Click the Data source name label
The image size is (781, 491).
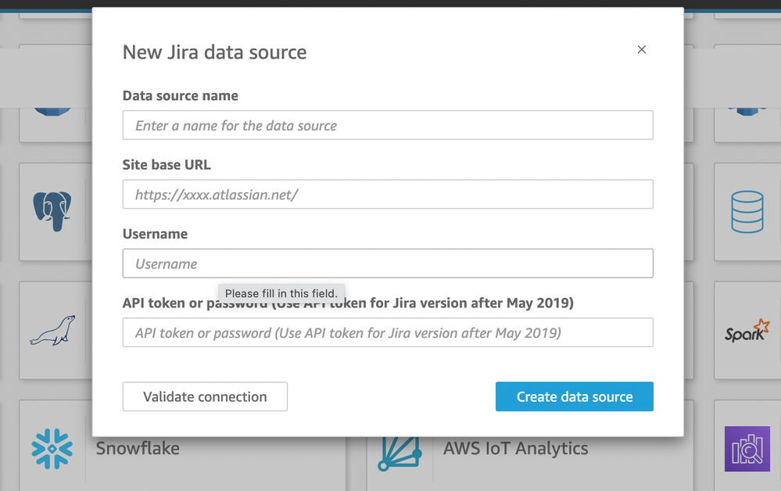pos(181,95)
